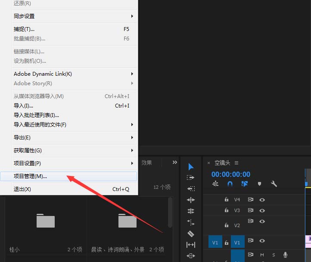Open the 晨读、诗词朗诵、外景 folder bin
This screenshot has width=311, height=262.
(x=128, y=221)
